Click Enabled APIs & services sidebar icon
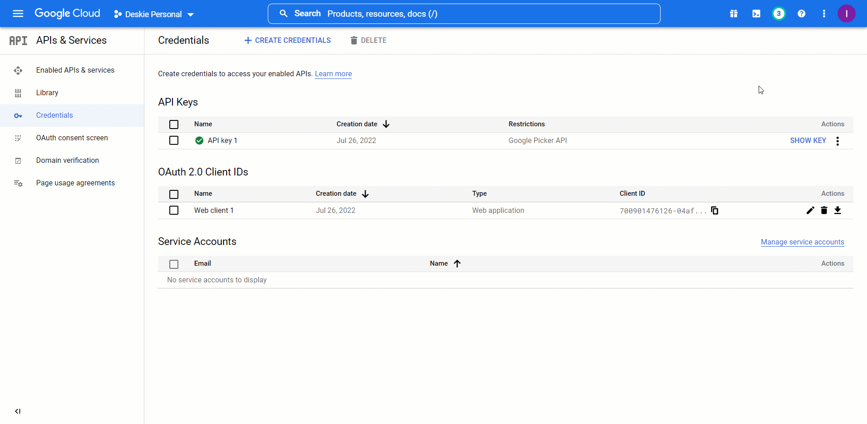The height and width of the screenshot is (424, 867). (18, 70)
